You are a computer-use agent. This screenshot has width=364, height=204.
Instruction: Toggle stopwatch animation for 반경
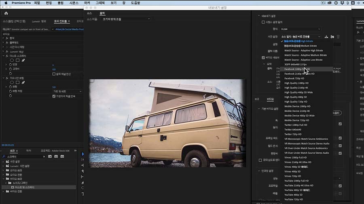click(11, 65)
